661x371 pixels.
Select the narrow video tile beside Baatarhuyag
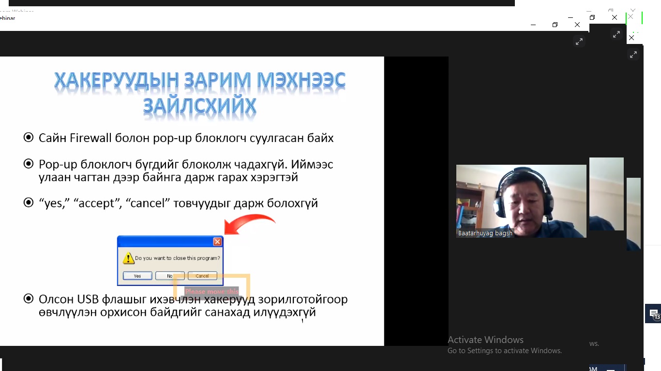pos(606,194)
